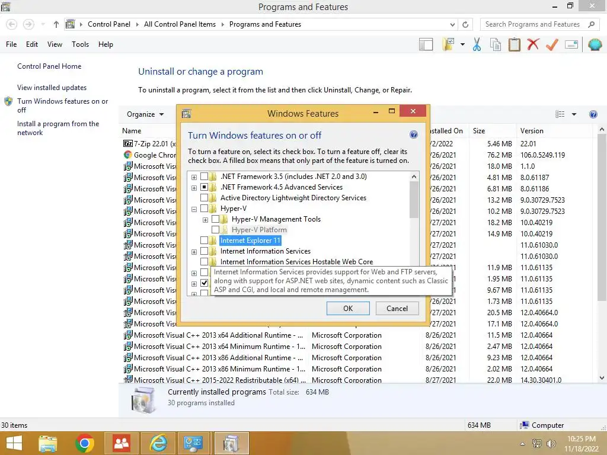Open the Organize dropdown
Screen dimensions: 607x455
tap(145, 114)
